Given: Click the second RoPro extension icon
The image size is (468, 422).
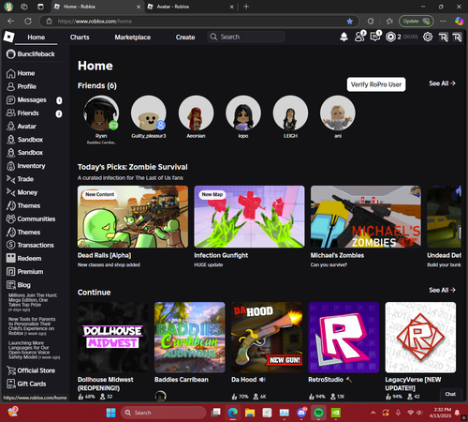Looking at the screenshot, I should 457,38.
